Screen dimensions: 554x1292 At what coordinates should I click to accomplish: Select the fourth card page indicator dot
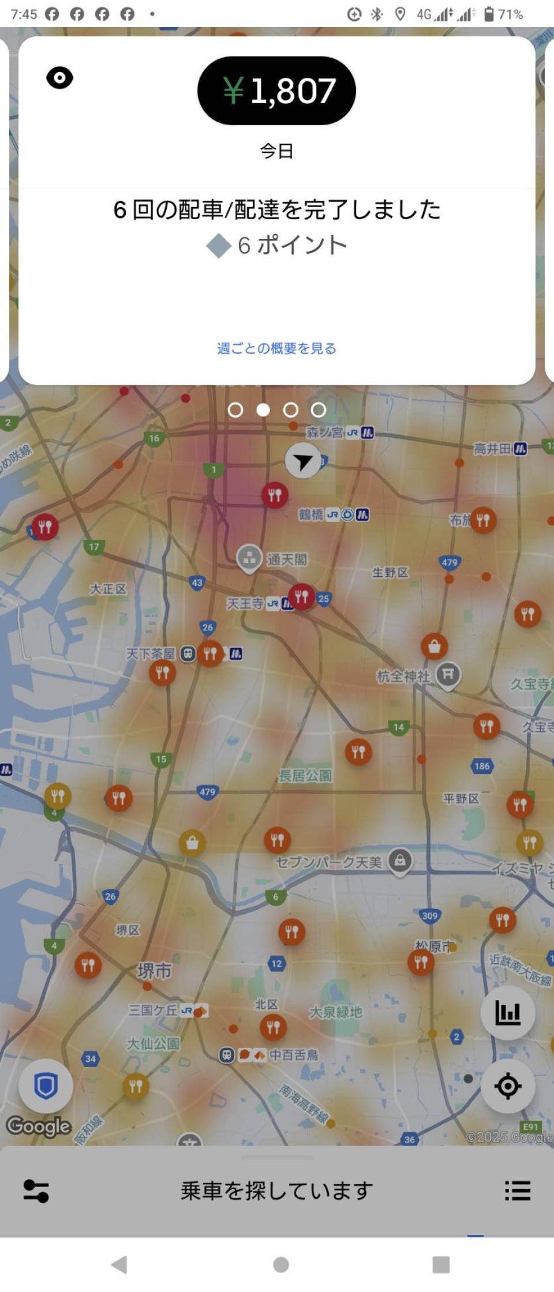319,410
